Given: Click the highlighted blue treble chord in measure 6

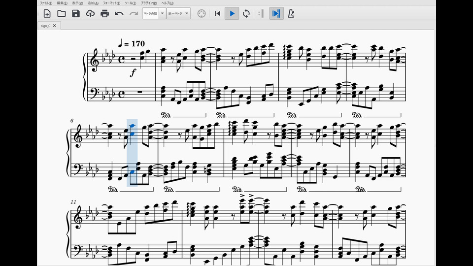Looking at the screenshot, I should tap(132, 131).
